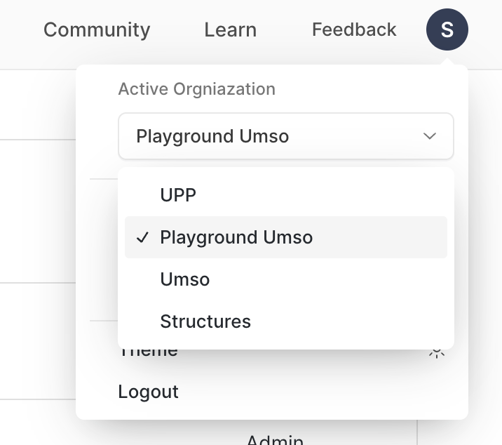
Task: Click the S user avatar icon
Action: pyautogui.click(x=447, y=30)
